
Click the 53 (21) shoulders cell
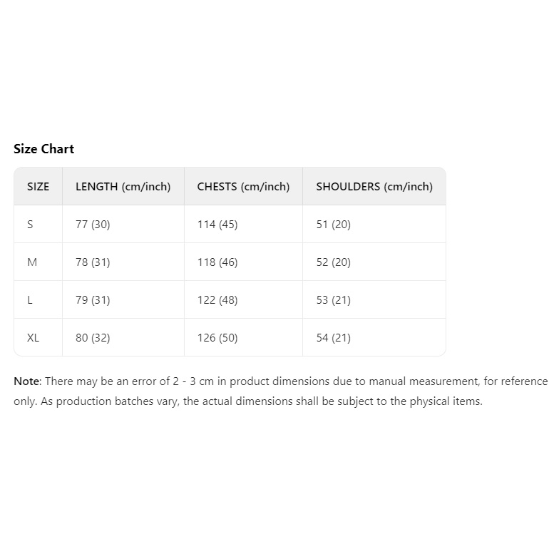click(x=334, y=299)
